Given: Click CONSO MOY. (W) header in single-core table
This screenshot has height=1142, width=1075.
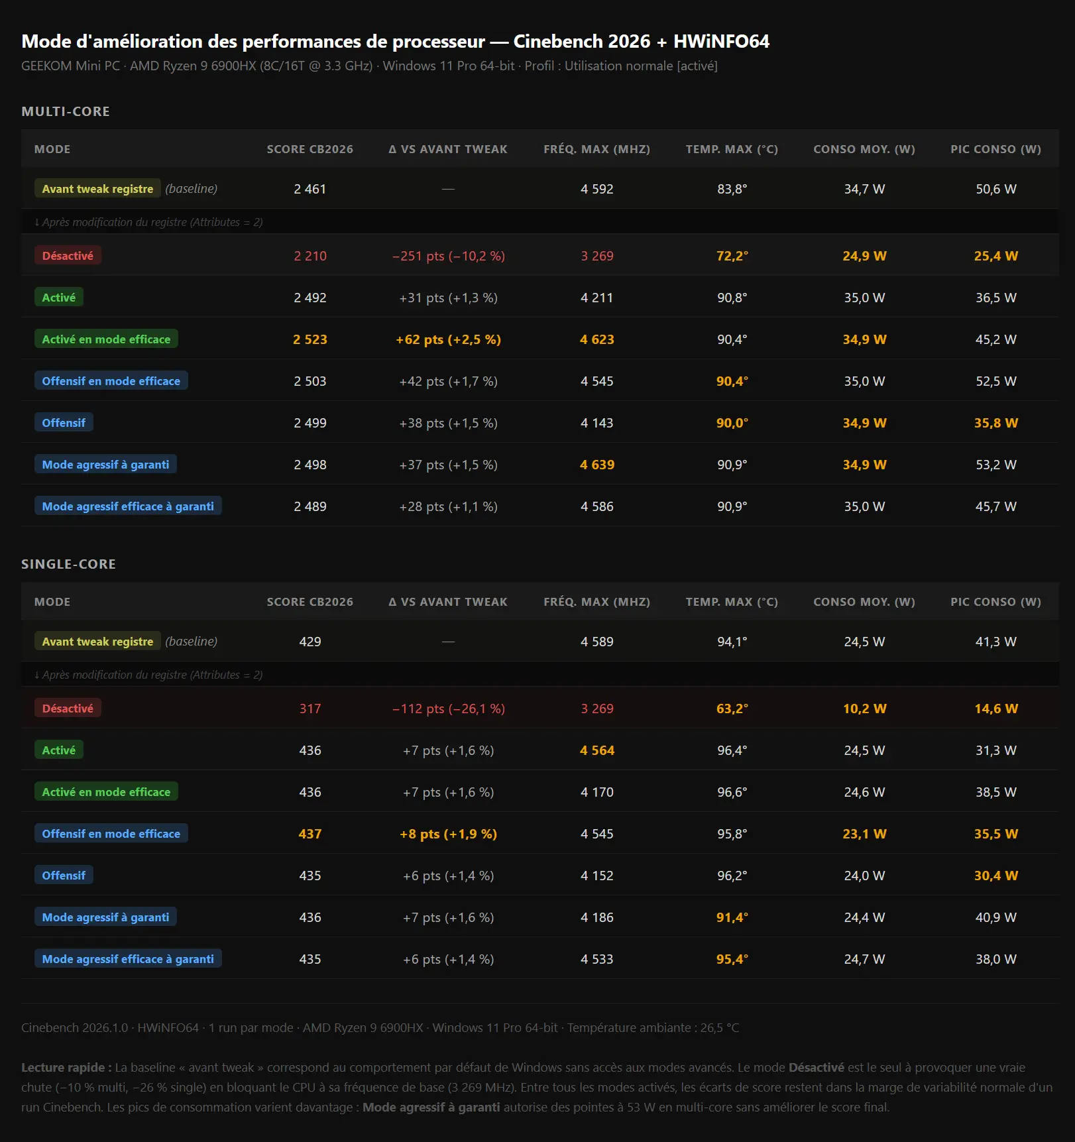Looking at the screenshot, I should 864,602.
